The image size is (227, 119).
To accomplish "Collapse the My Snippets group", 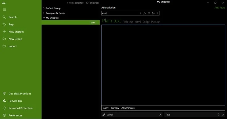I will click(44, 18).
